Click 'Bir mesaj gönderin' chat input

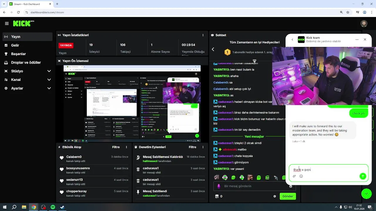click(255, 186)
